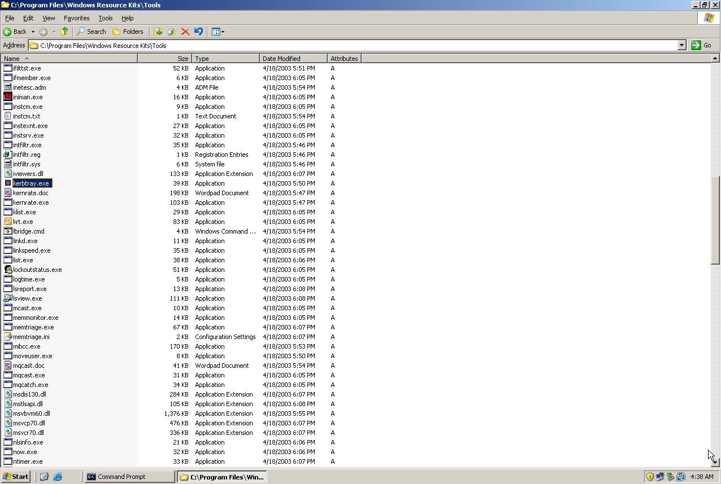Click the Undo toolbar icon
721x484 pixels.
[198, 32]
